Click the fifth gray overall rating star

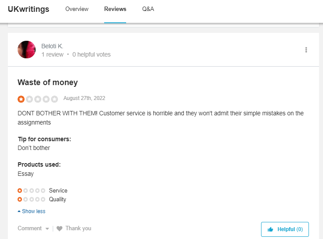[54, 99]
